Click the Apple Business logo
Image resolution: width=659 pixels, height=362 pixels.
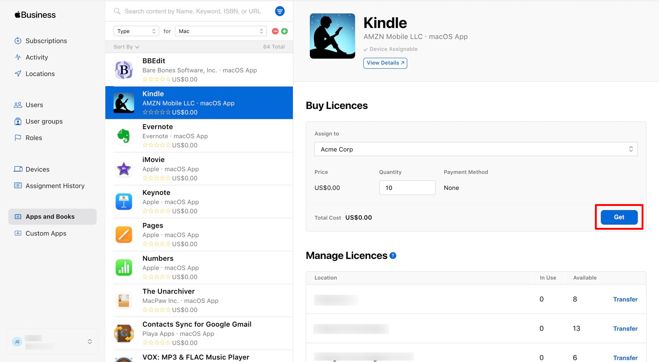click(x=35, y=15)
